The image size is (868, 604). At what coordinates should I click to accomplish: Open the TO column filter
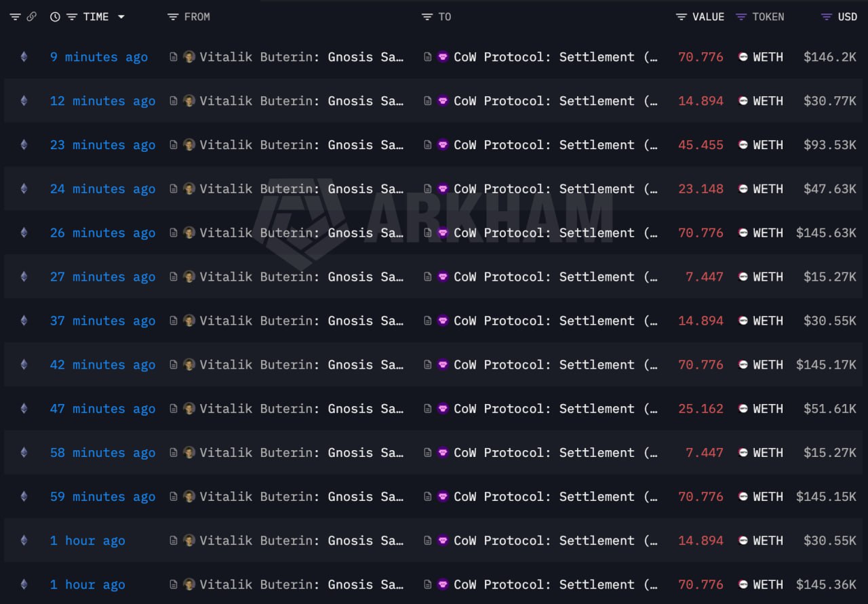click(427, 17)
